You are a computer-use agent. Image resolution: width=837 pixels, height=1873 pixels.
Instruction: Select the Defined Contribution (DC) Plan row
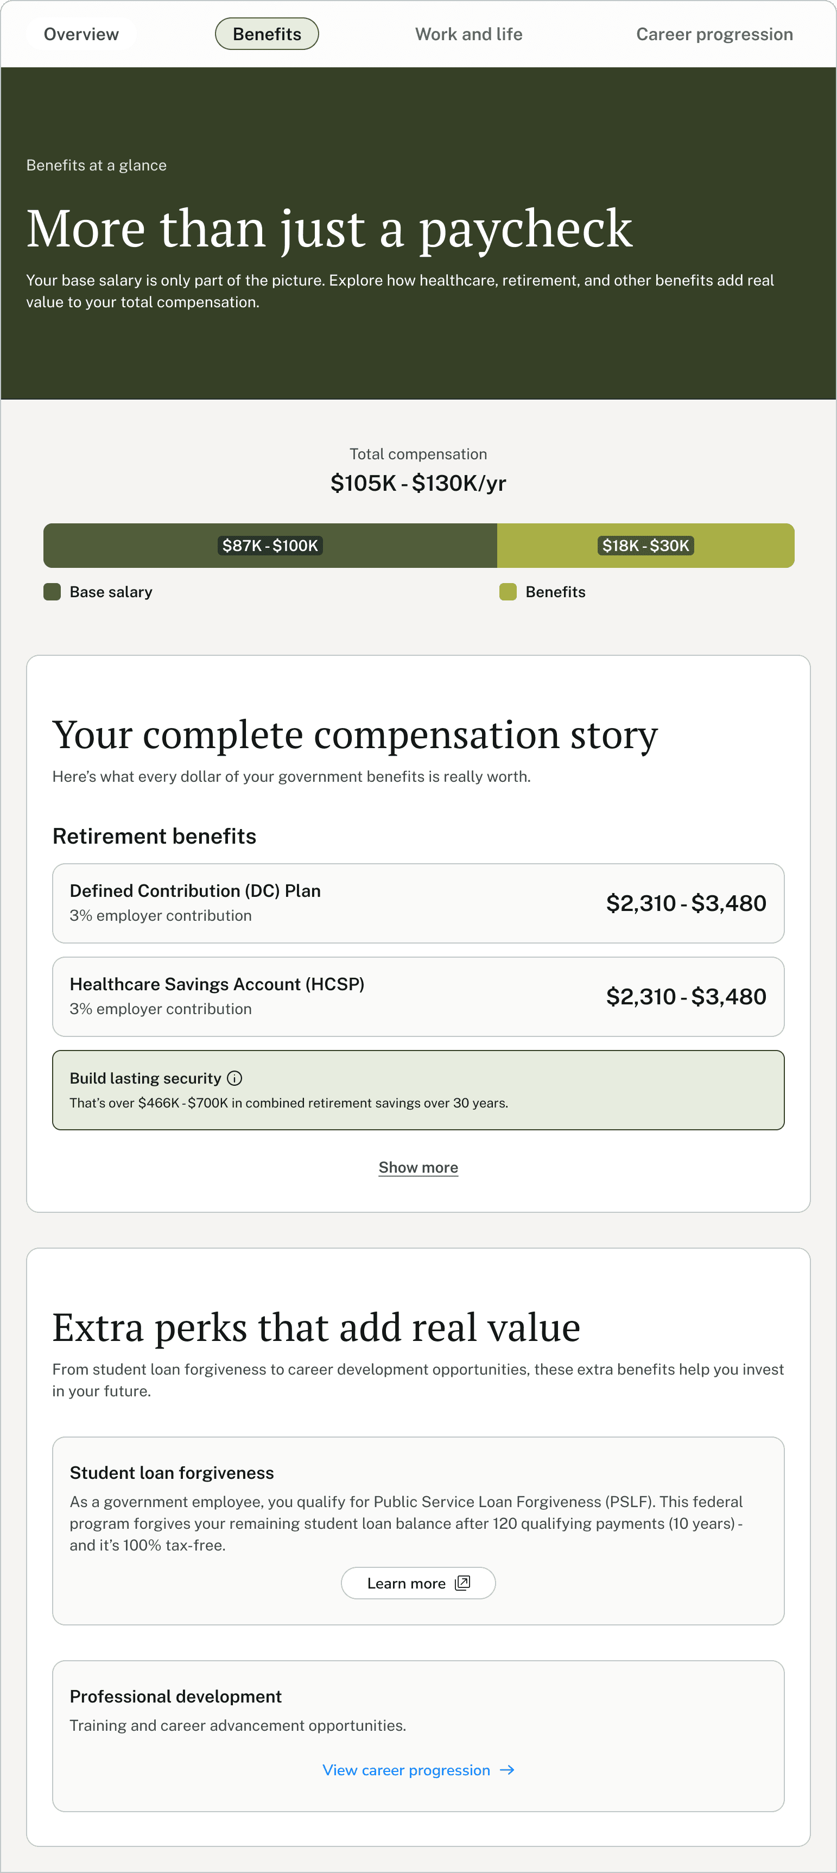[418, 903]
